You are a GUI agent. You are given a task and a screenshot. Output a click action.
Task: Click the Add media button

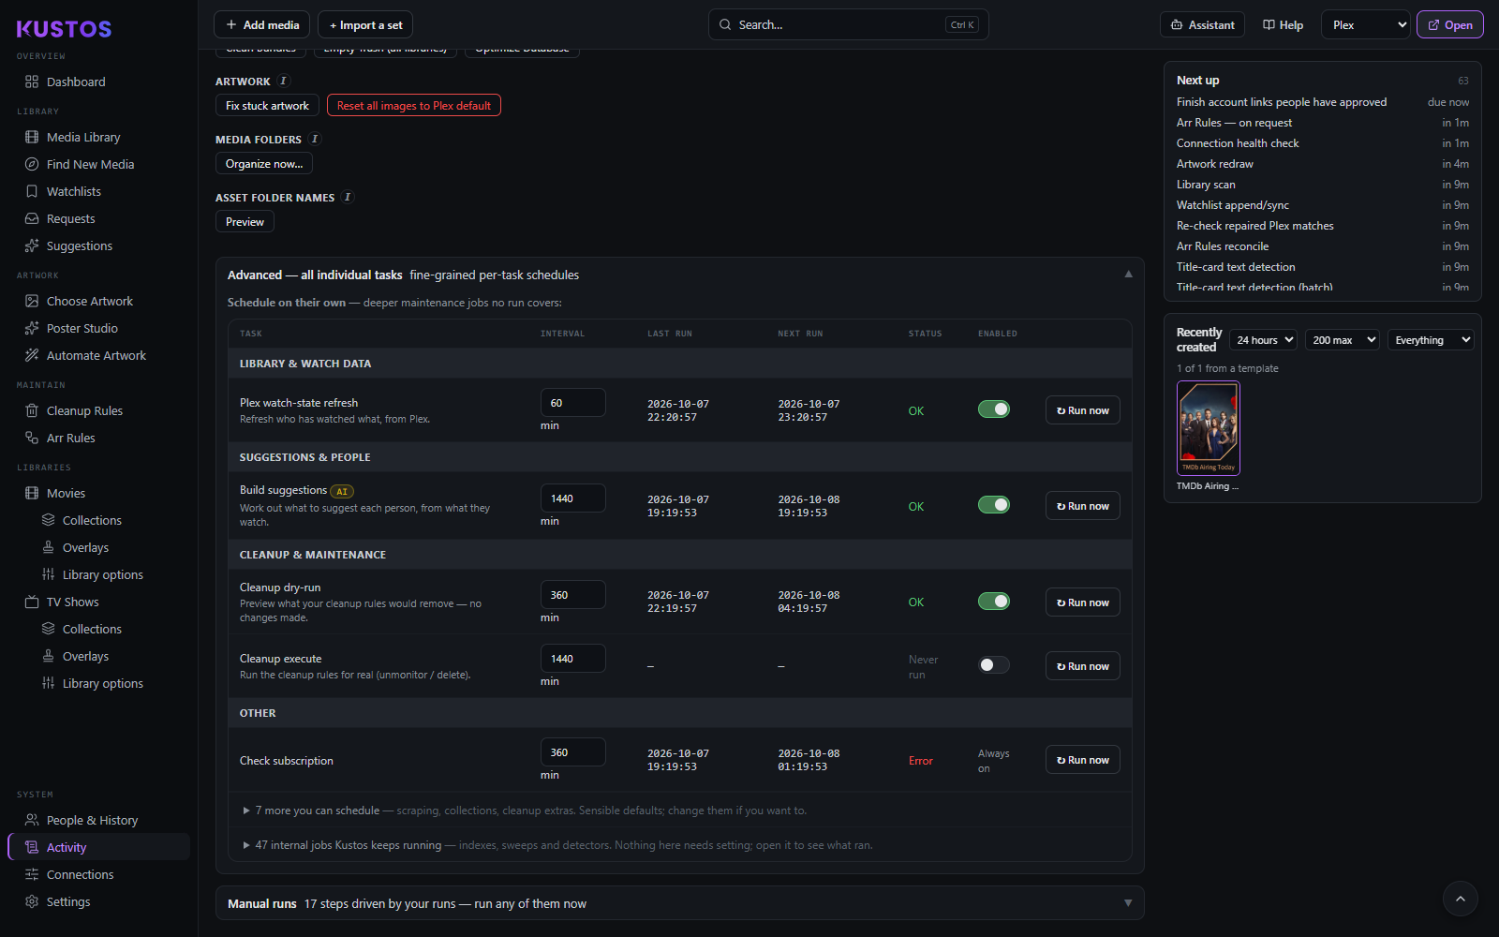click(261, 24)
